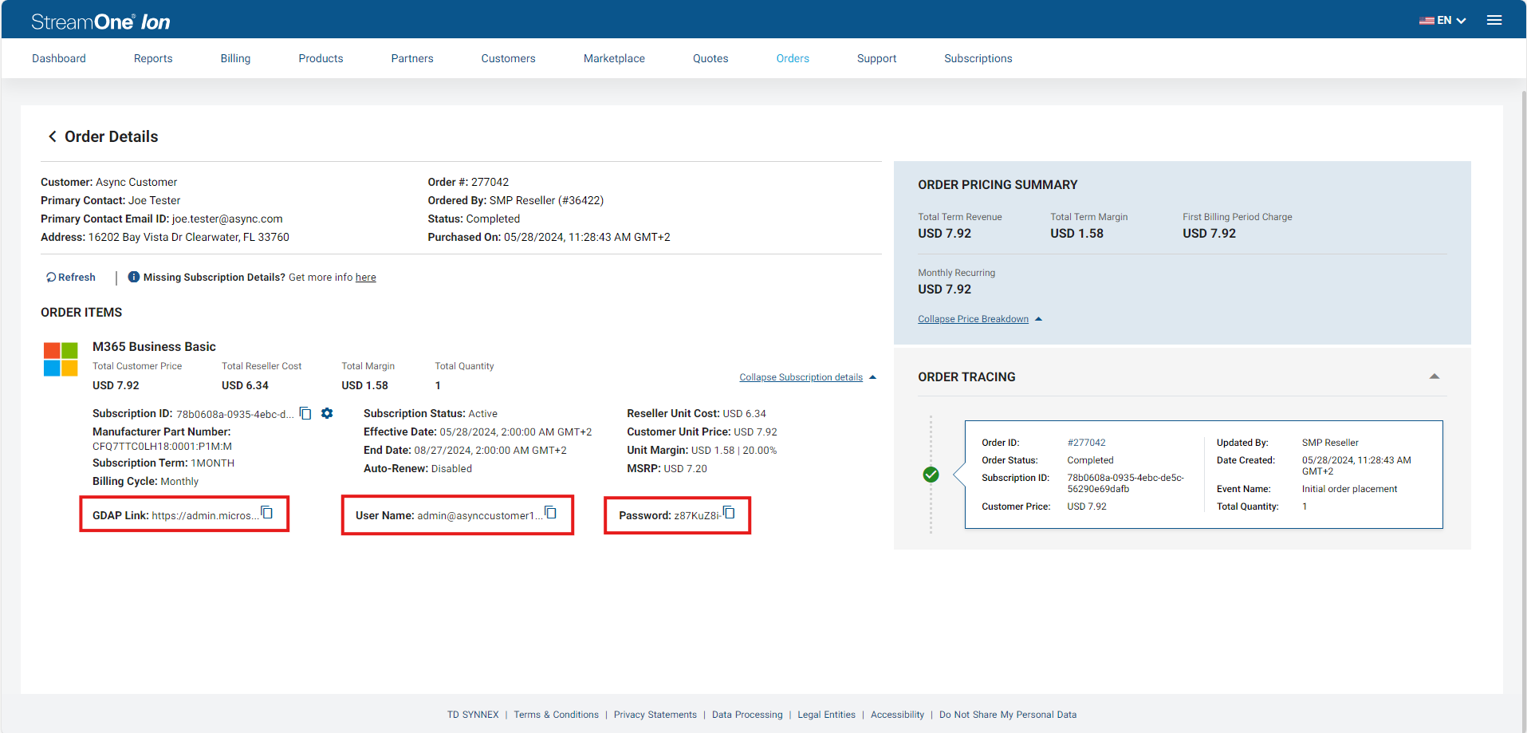The height and width of the screenshot is (733, 1527).
Task: Click the Microsoft logo for M365 Business Basic
Action: [x=61, y=359]
